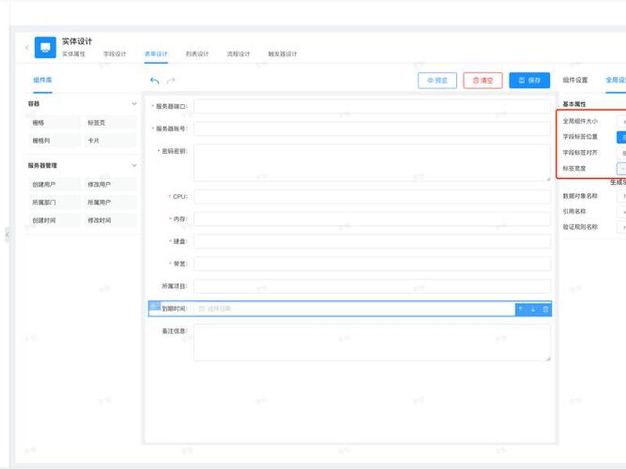626x469 pixels.
Task: Click the 字段标签位置 property label
Action: pyautogui.click(x=580, y=137)
